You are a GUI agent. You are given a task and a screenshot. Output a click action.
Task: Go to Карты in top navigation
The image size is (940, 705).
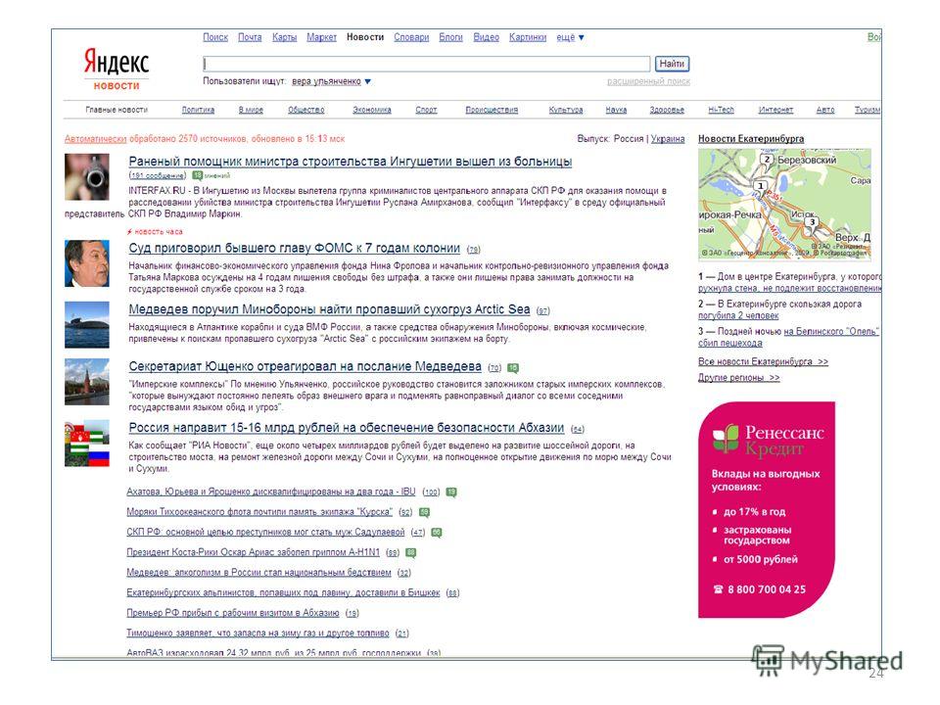click(x=284, y=37)
